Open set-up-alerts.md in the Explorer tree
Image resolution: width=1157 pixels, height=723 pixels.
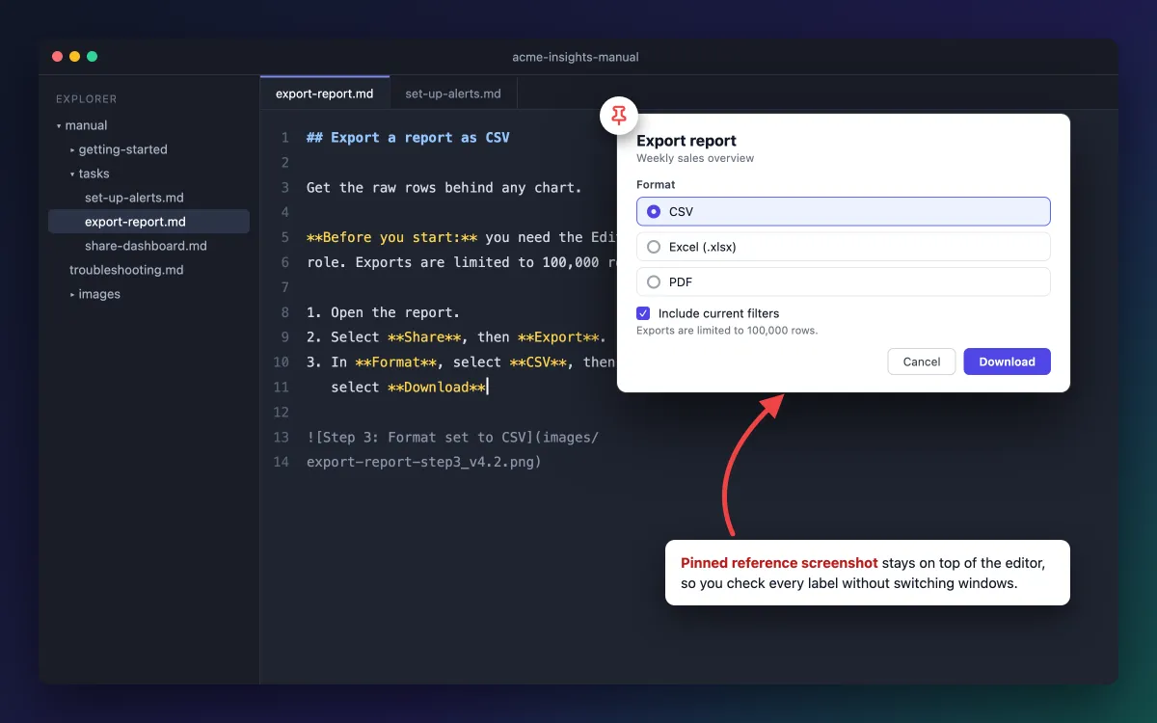tap(134, 198)
